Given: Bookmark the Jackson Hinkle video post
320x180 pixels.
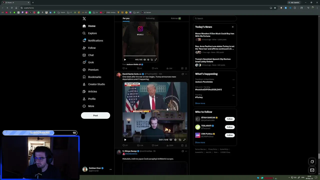Looking at the screenshot, I should point(182,68).
